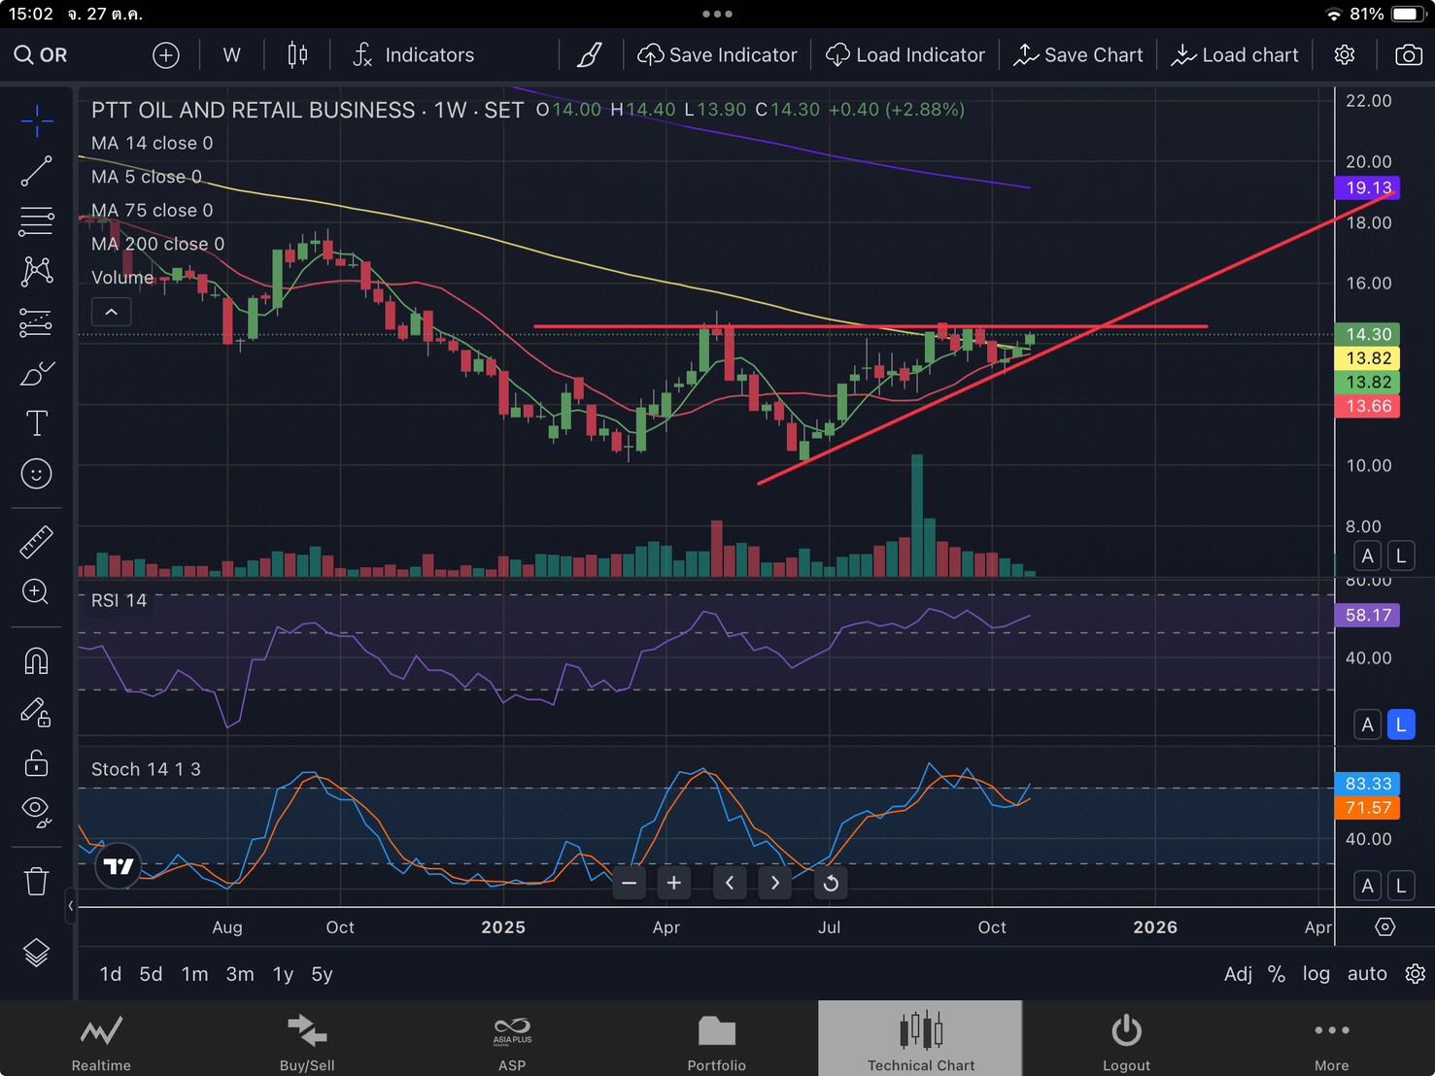Screen dimensions: 1435x1076
Task: Select the XABCD pattern tool
Action: (36, 271)
